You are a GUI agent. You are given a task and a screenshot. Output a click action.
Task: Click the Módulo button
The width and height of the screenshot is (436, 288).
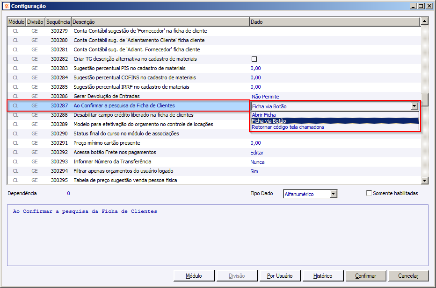tap(194, 276)
